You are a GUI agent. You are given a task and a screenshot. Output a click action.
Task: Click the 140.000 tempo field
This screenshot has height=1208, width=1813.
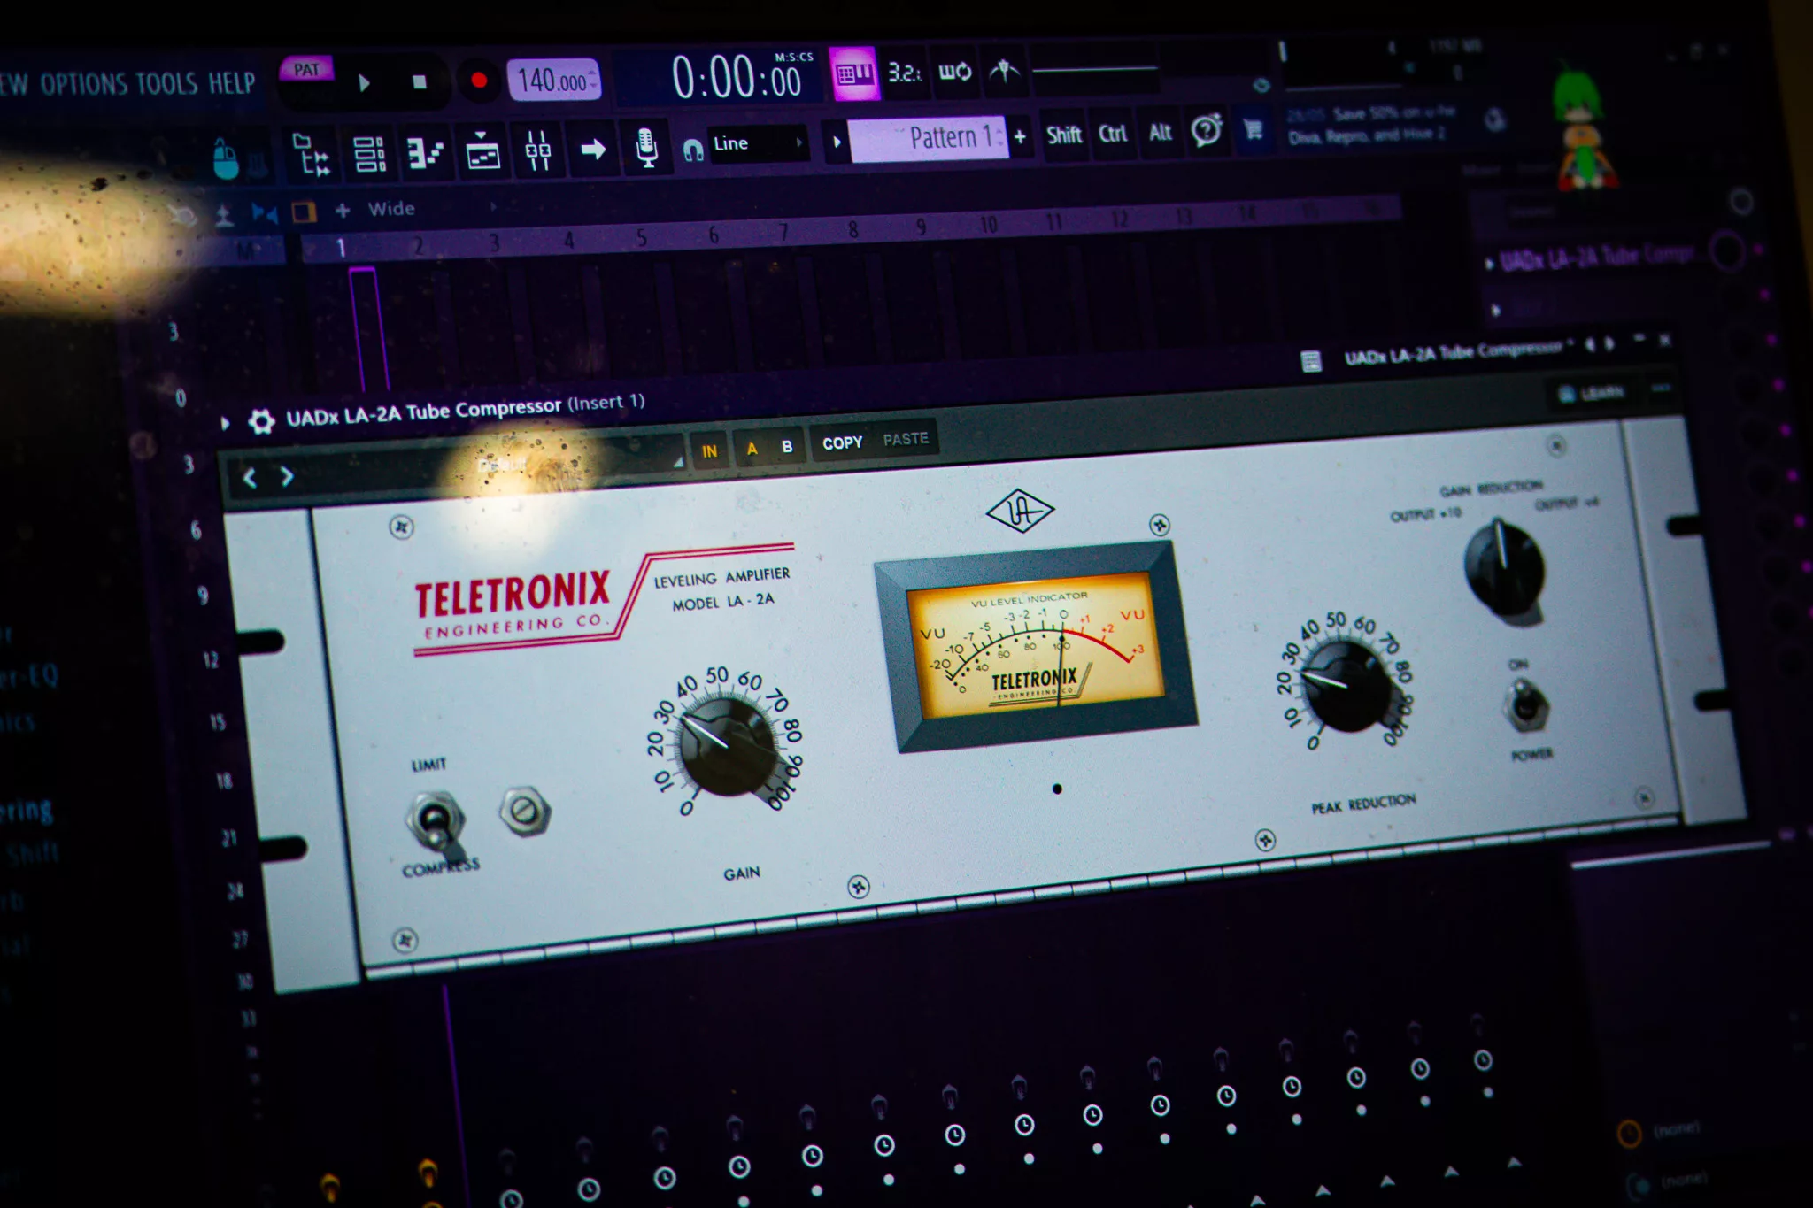click(x=554, y=81)
